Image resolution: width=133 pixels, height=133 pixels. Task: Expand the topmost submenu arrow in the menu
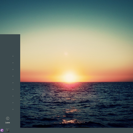pyautogui.click(x=13, y=56)
